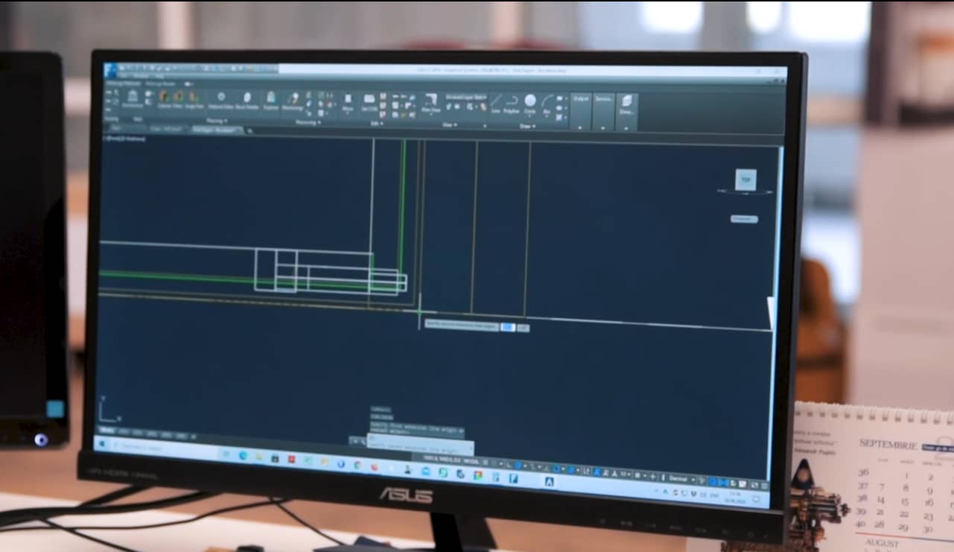Click the highlighted dynamic input value box
The image size is (954, 552).
click(507, 326)
